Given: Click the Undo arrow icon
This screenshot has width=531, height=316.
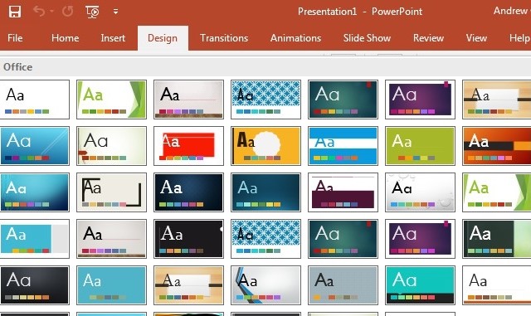Looking at the screenshot, I should [39, 11].
